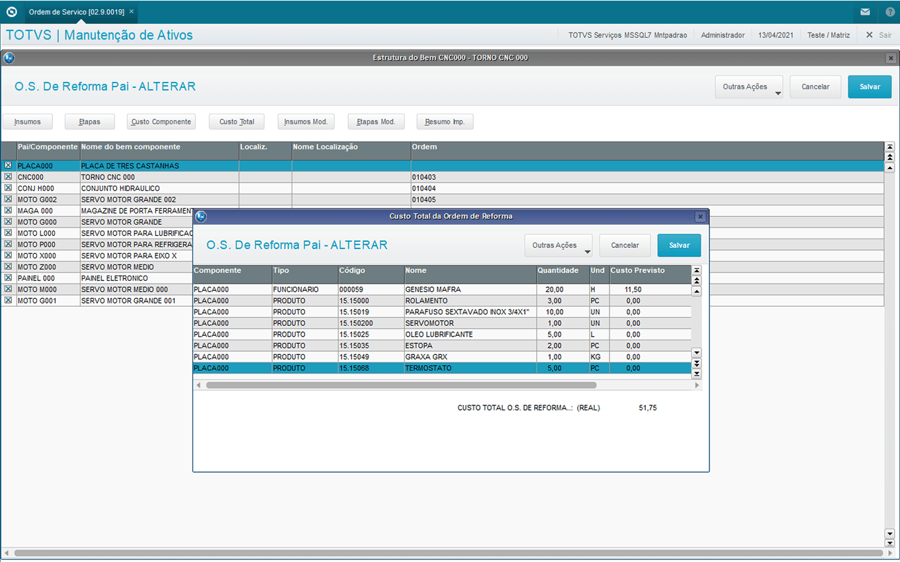The image size is (900, 562).
Task: Open the help question mark icon
Action: tap(890, 12)
